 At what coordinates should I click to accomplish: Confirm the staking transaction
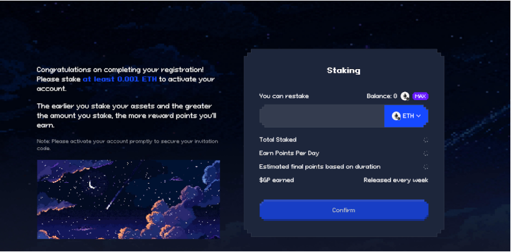(x=344, y=210)
